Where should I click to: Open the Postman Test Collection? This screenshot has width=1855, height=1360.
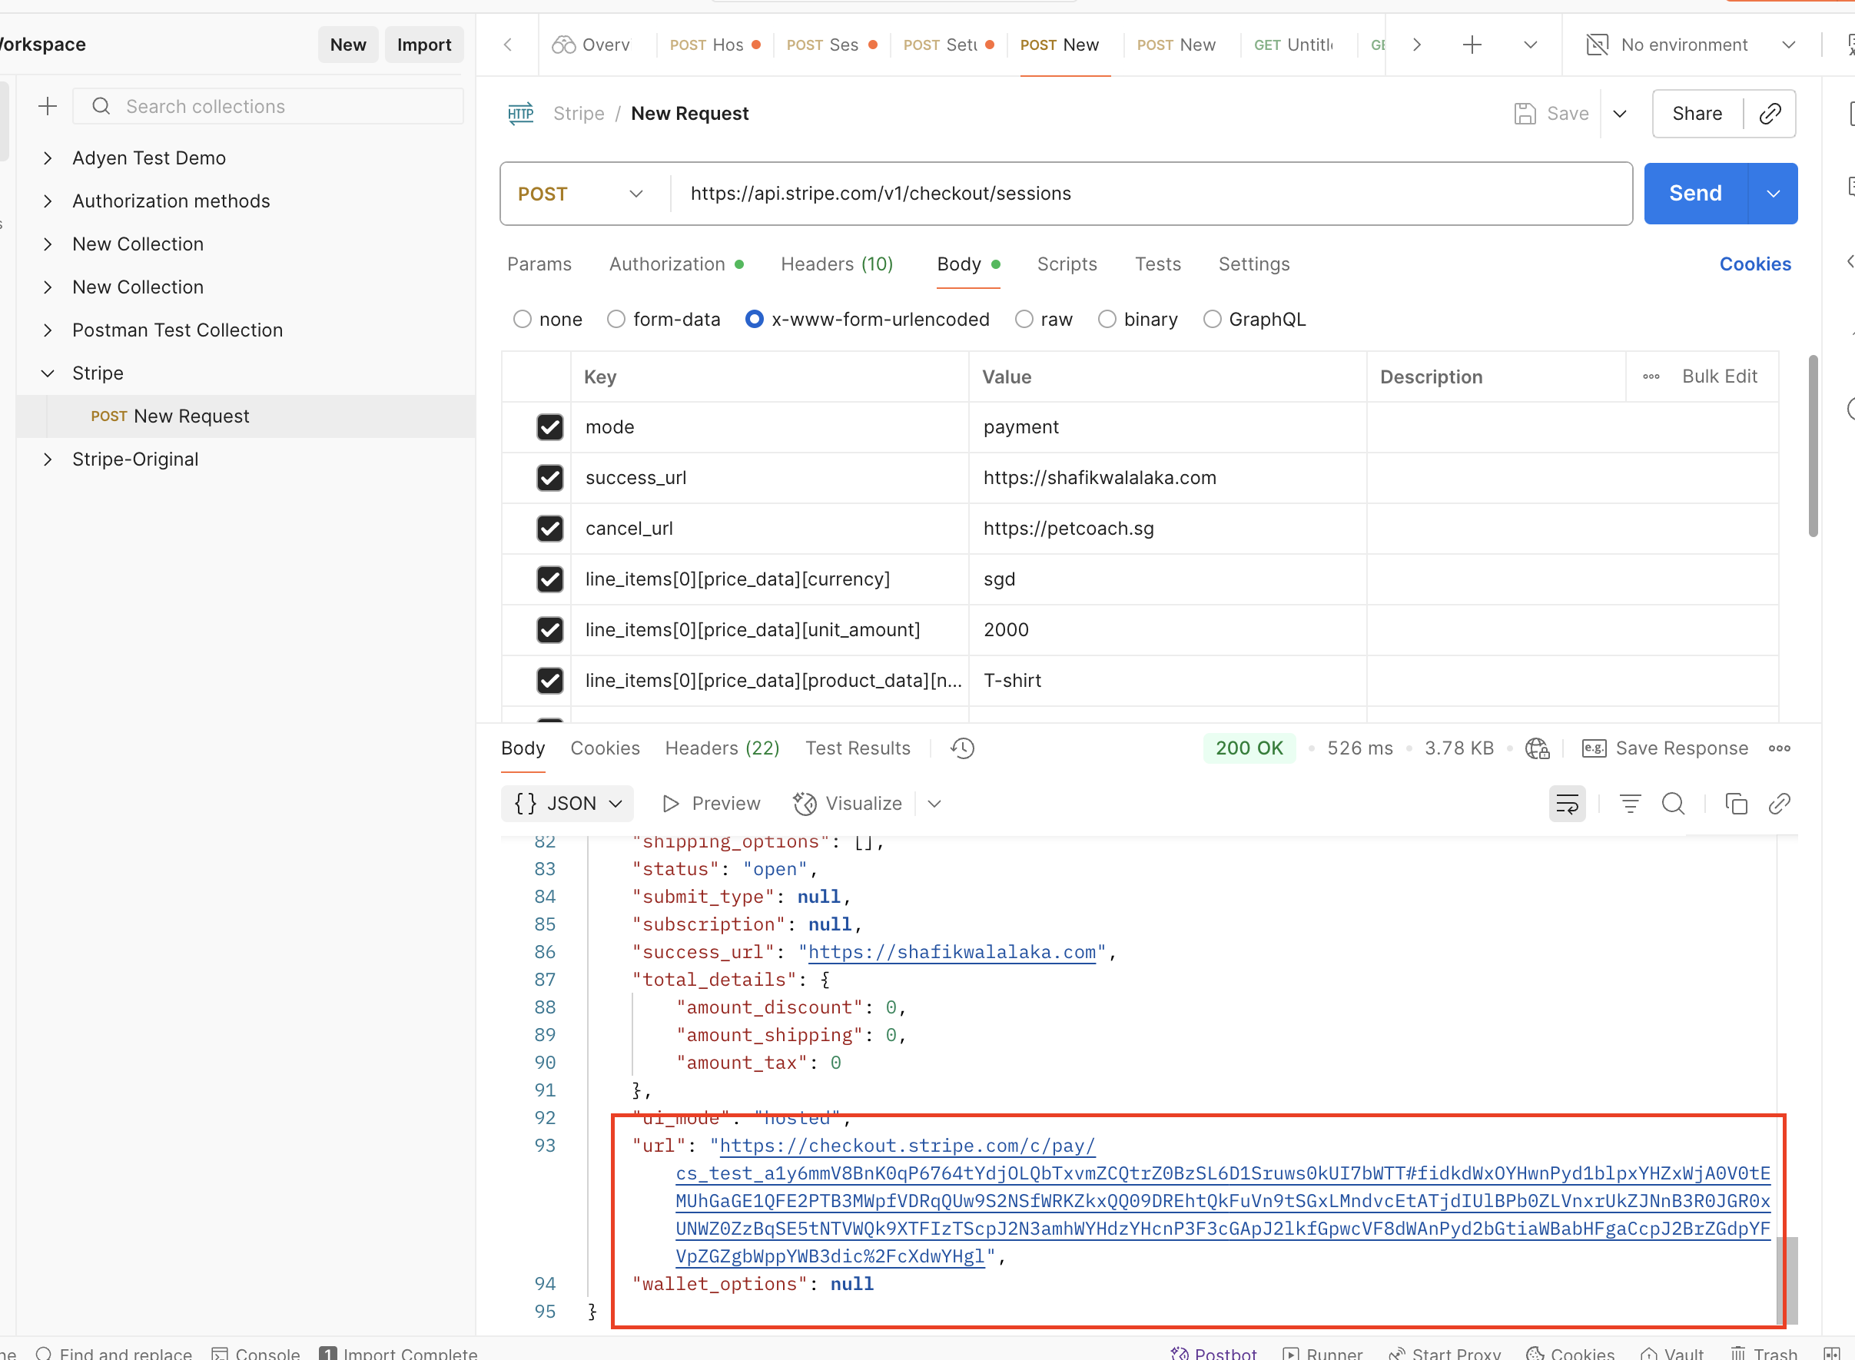[177, 330]
